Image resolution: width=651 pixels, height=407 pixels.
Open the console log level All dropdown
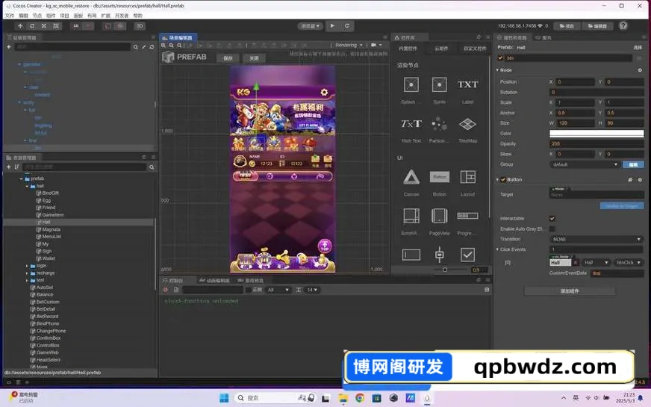click(278, 290)
